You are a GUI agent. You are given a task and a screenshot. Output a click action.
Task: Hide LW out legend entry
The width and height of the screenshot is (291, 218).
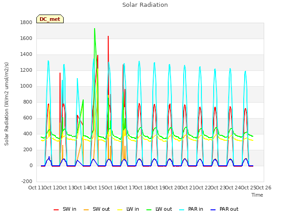159,209
